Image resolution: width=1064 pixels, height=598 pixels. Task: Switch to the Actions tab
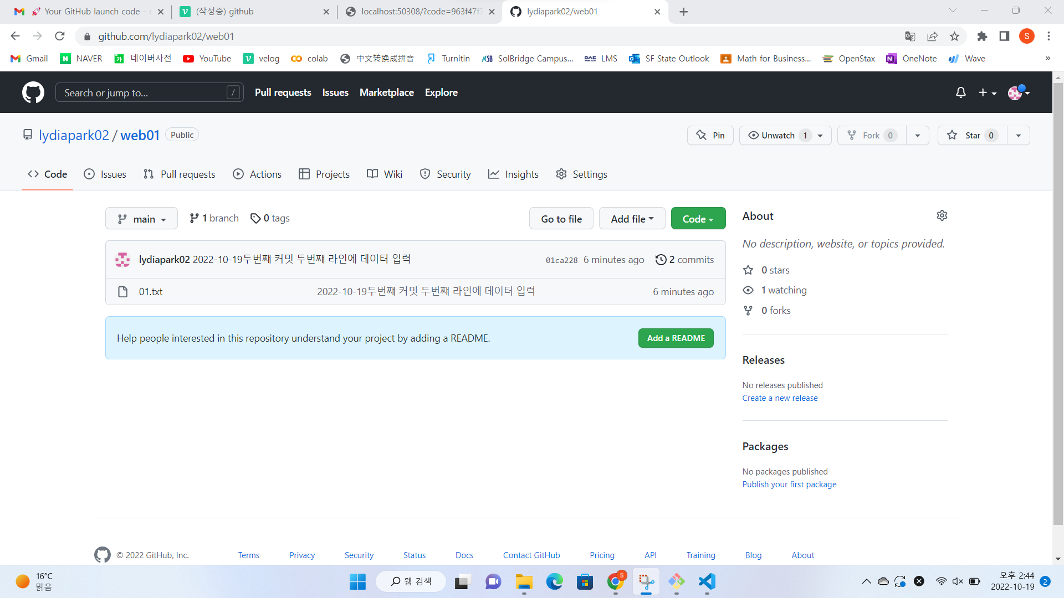tap(257, 174)
